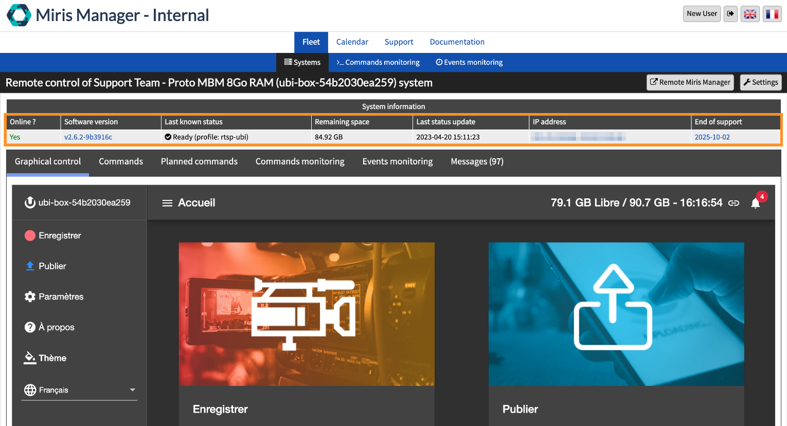Expand the Français language dropdown arrow
This screenshot has height=426, width=787.
pyautogui.click(x=133, y=390)
